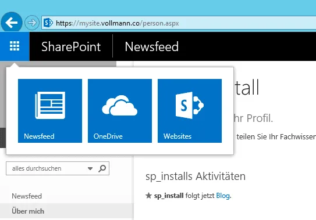Expand the search scope dropdown arrow

[x=90, y=168]
